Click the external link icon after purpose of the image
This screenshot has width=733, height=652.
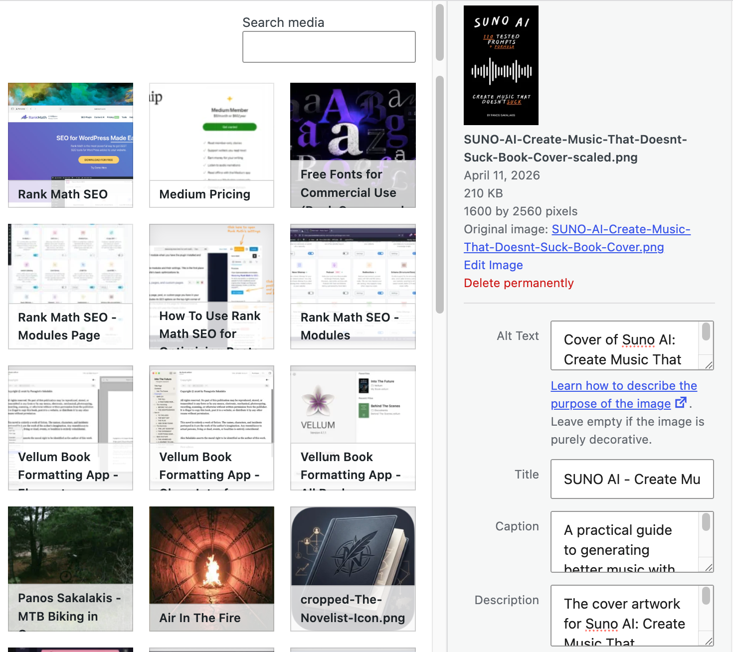[681, 403]
